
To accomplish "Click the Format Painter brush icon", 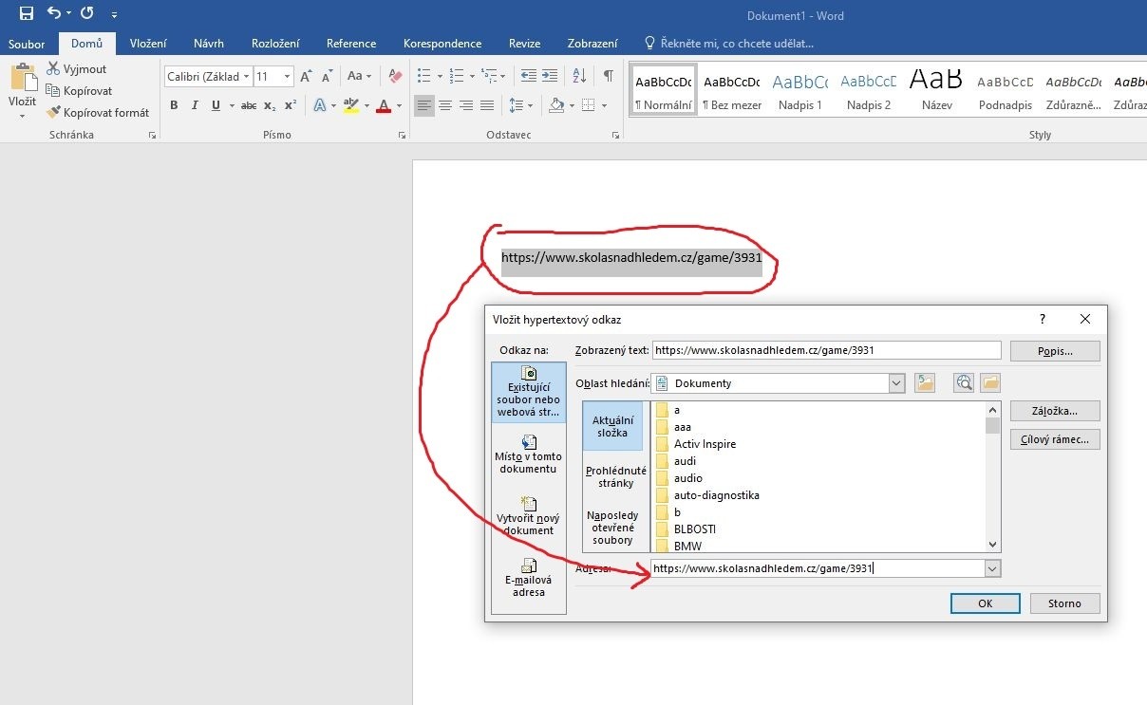I will point(54,112).
